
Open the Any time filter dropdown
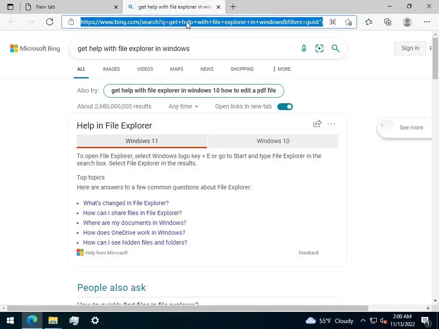183,106
